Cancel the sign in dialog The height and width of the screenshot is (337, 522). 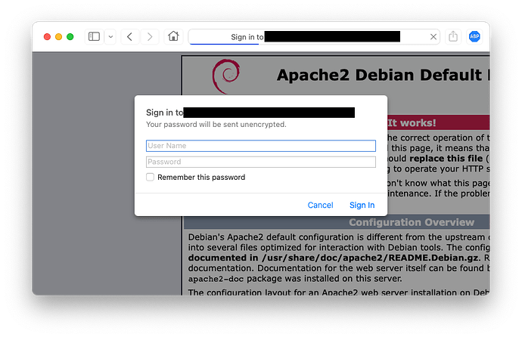coord(320,205)
